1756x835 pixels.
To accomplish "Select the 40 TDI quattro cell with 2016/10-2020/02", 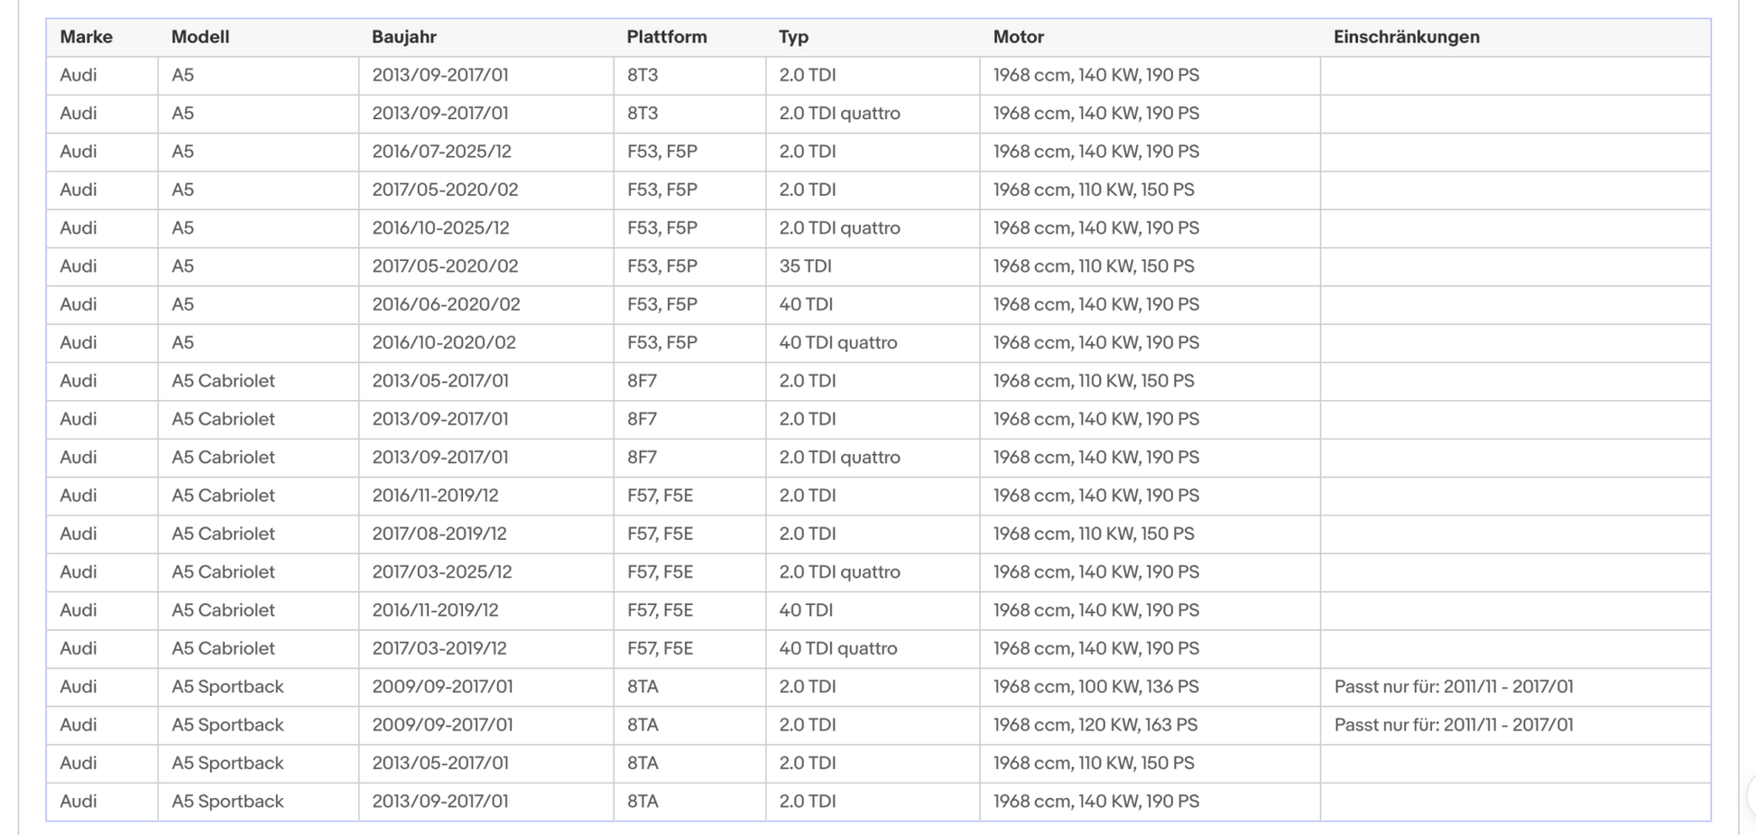I will click(873, 343).
